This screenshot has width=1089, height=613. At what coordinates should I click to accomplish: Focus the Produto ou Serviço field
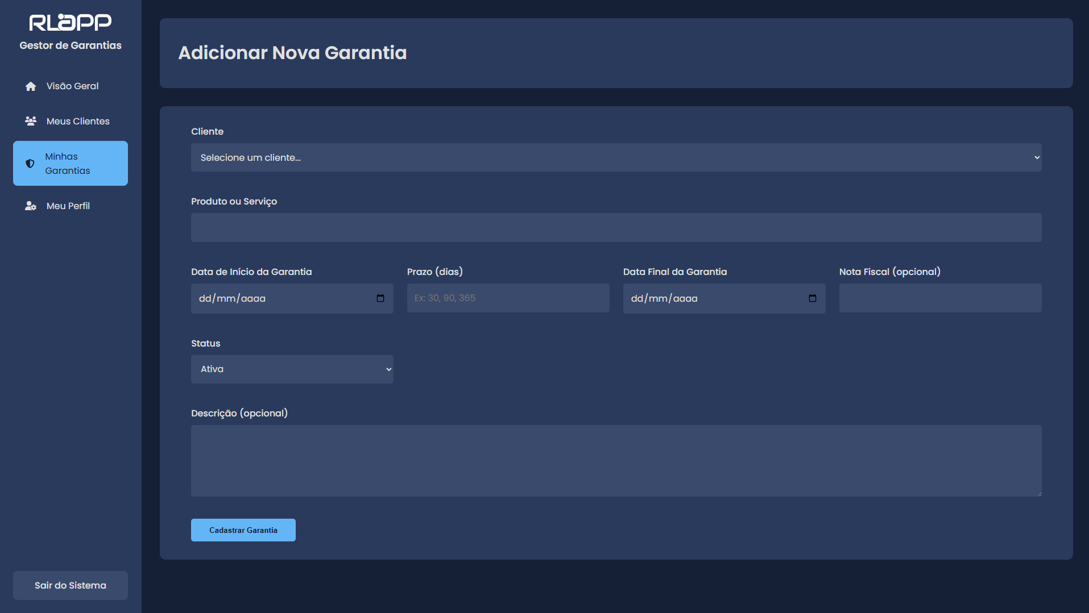click(616, 228)
